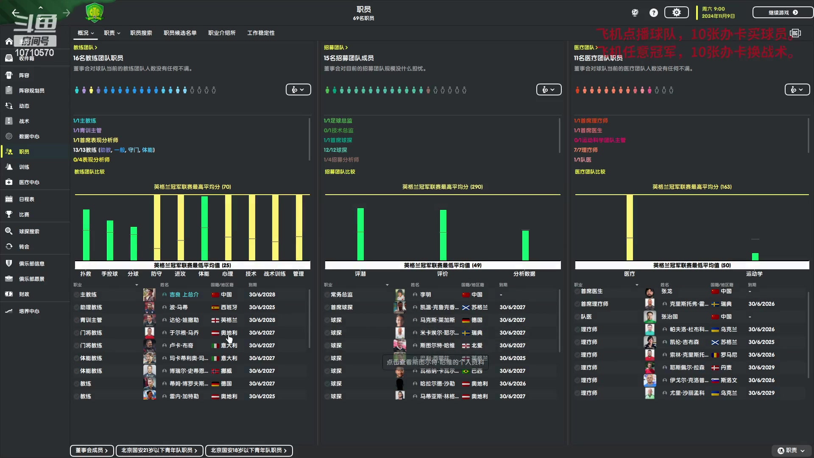
Task: Click 李明 staff portrait thumbnail
Action: tap(400, 295)
